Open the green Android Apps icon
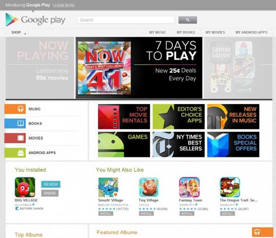This screenshot has height=238, width=276. point(15,153)
